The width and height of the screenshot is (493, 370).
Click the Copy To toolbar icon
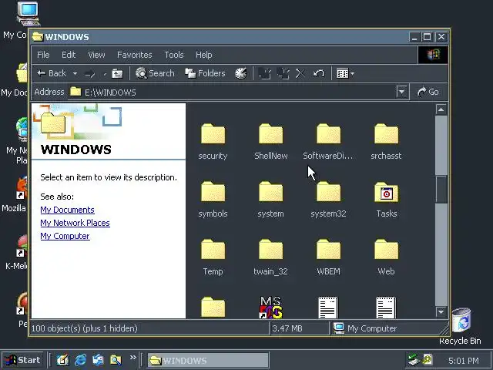(x=283, y=74)
